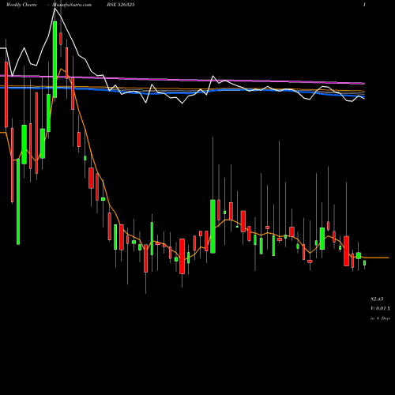Click the magenta moving average line
Screen dimensions: 395x395
(182, 79)
